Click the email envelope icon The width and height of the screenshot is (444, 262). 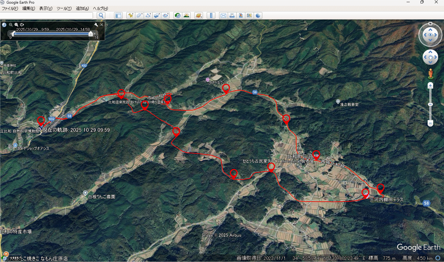coord(223,15)
